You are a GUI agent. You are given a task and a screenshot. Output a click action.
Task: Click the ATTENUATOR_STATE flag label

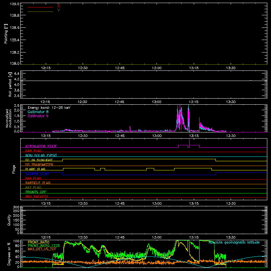[41, 146]
